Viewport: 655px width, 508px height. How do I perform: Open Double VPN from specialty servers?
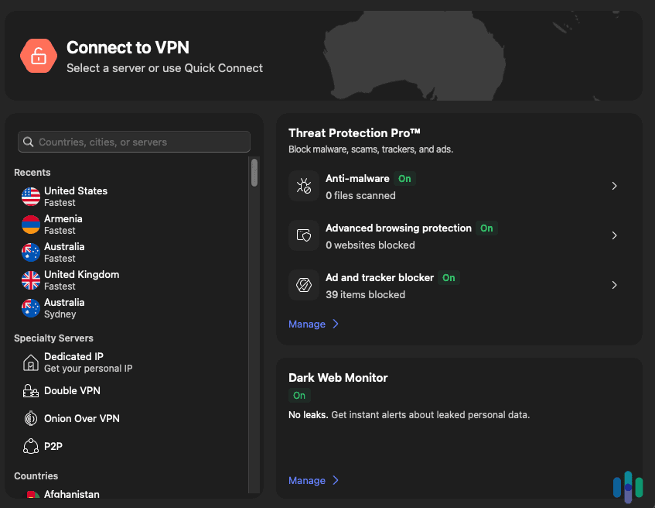pyautogui.click(x=30, y=390)
